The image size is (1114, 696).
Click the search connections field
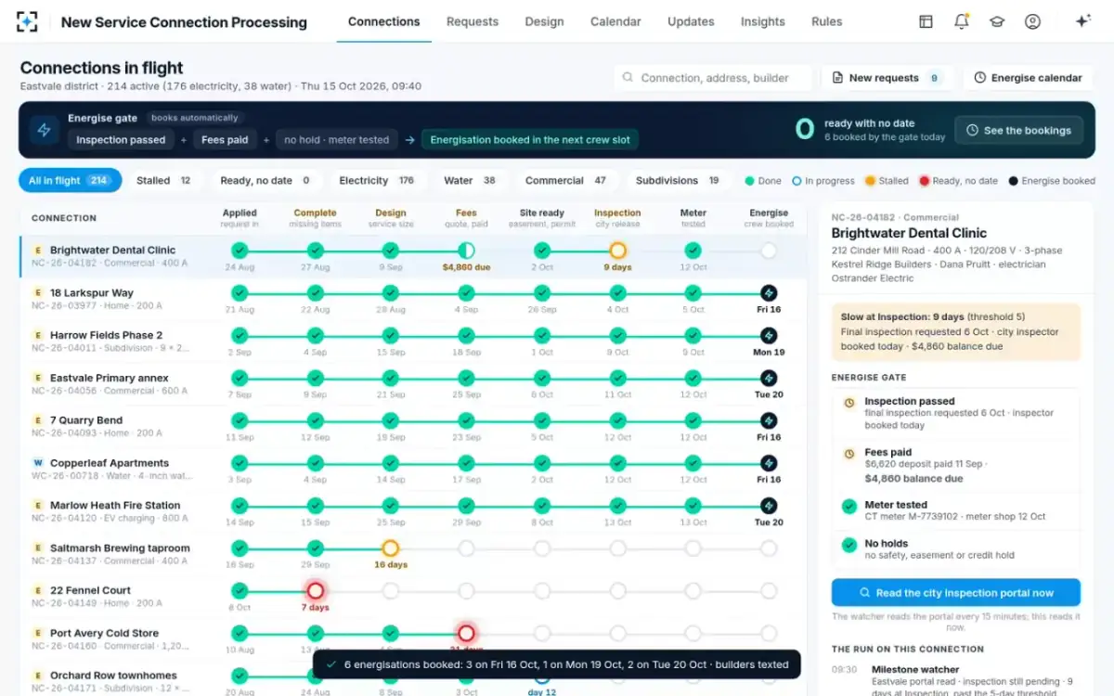[712, 78]
